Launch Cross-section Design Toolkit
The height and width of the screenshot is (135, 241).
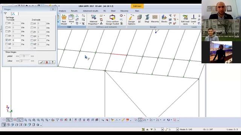point(112,20)
